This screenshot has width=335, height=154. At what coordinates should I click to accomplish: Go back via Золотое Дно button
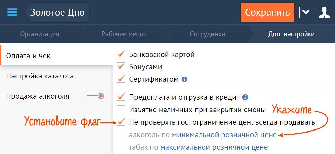point(57,13)
